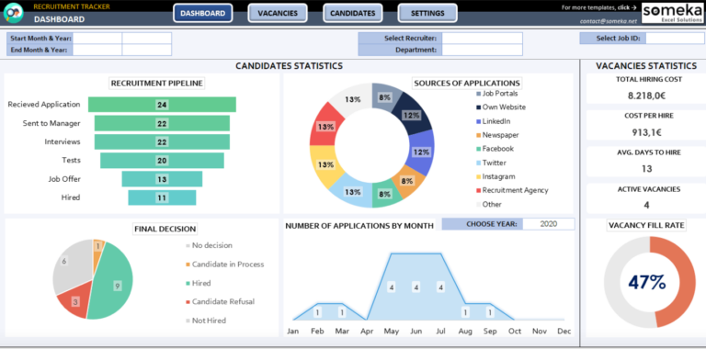Click the Other legend entry in sources
Viewport: 706px width, 349px height.
click(x=488, y=204)
